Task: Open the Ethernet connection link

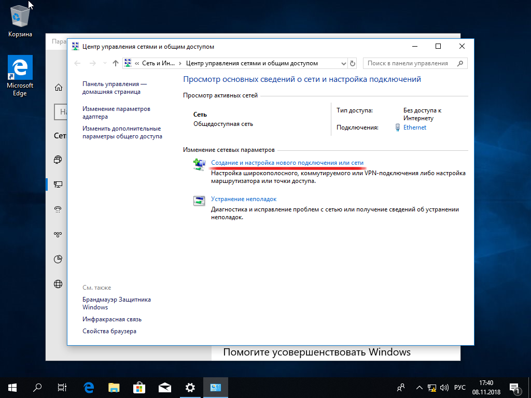Action: (414, 127)
